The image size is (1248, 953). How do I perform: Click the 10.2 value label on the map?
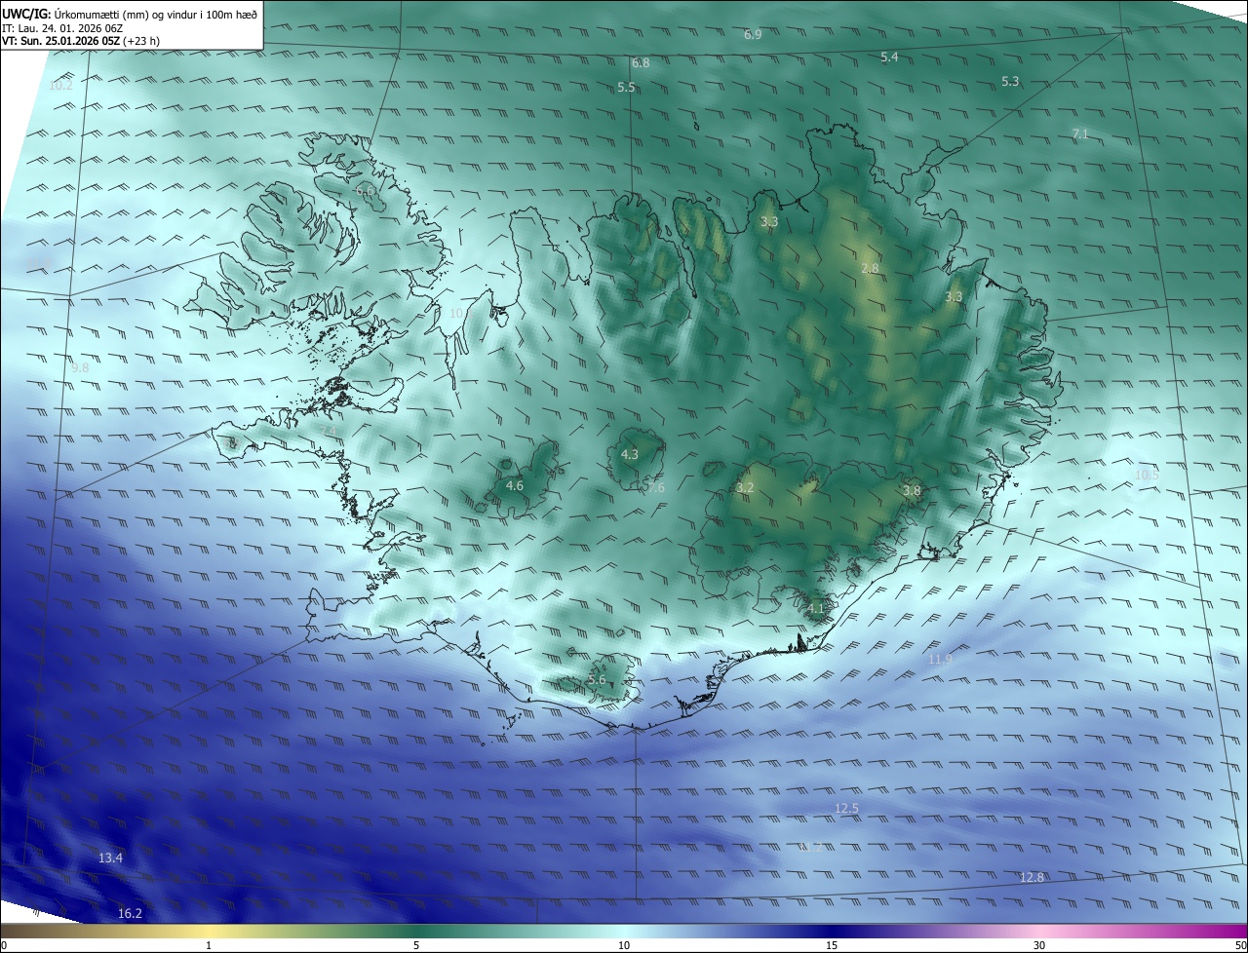click(x=60, y=86)
